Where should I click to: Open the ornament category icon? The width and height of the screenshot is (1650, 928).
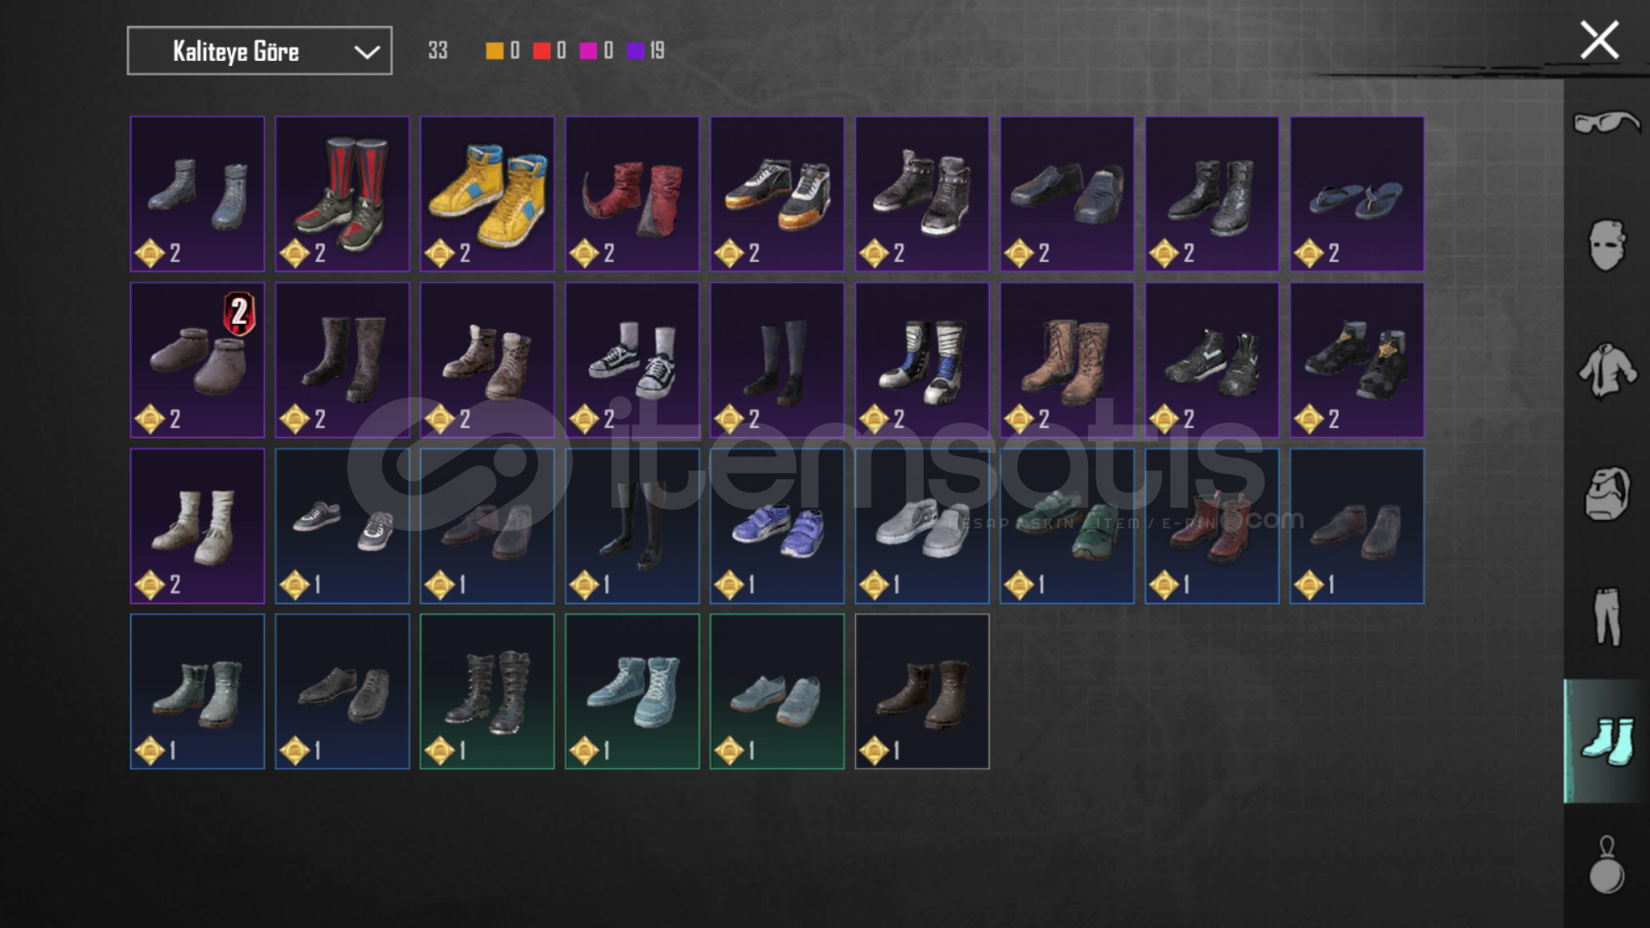tap(1606, 865)
